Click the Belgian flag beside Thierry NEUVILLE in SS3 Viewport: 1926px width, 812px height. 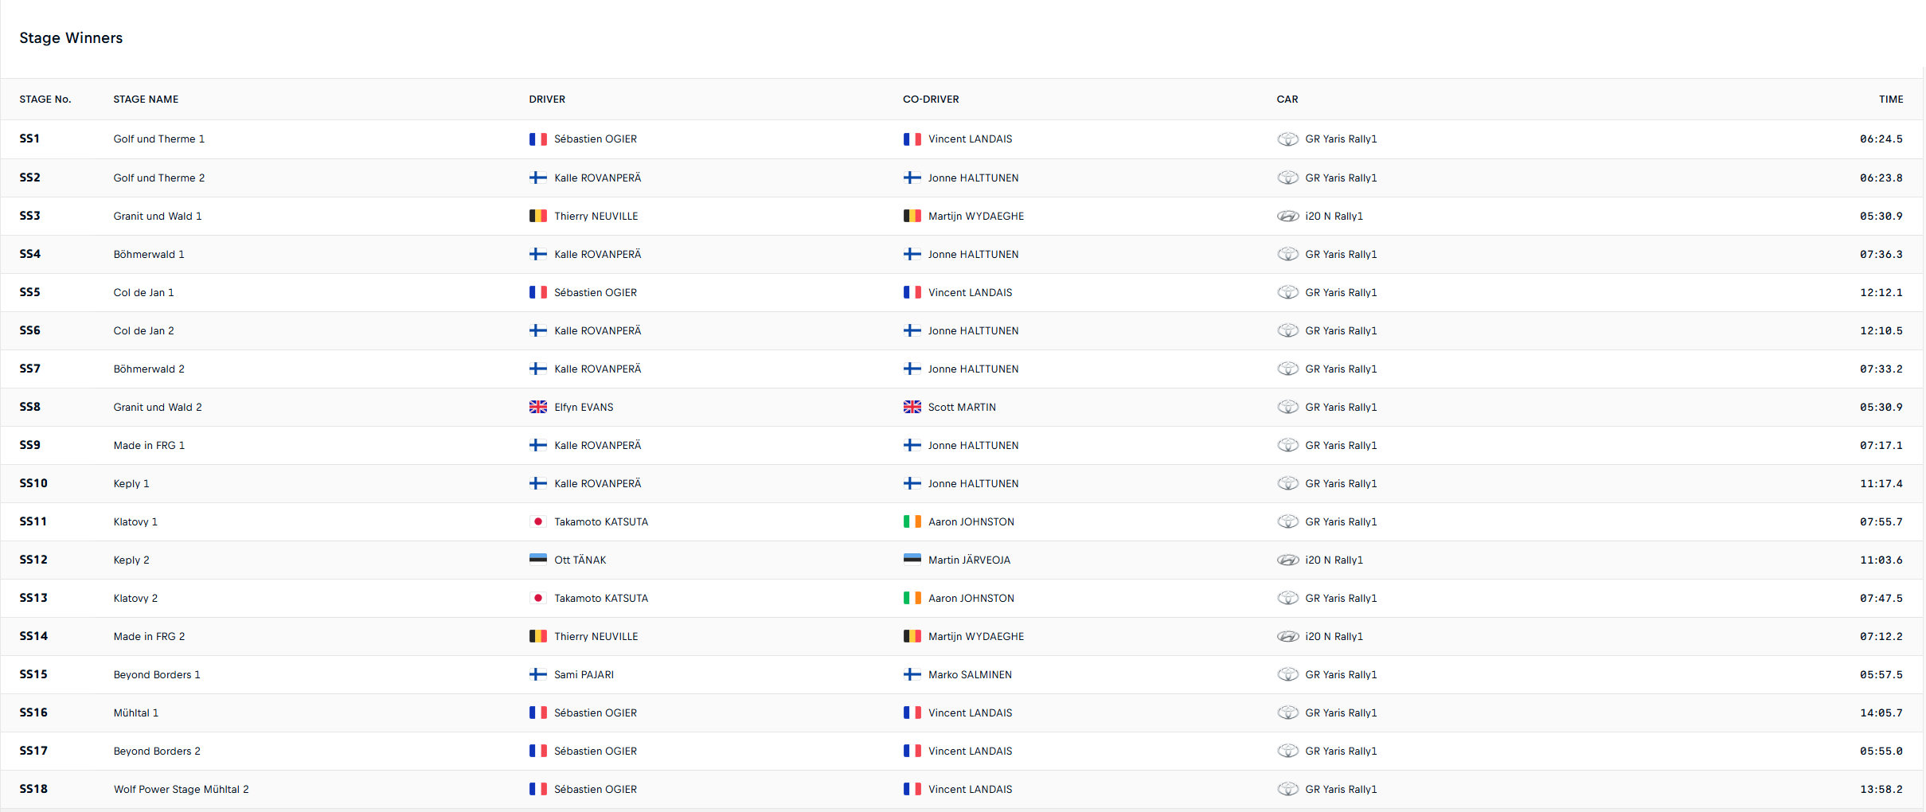pos(537,217)
